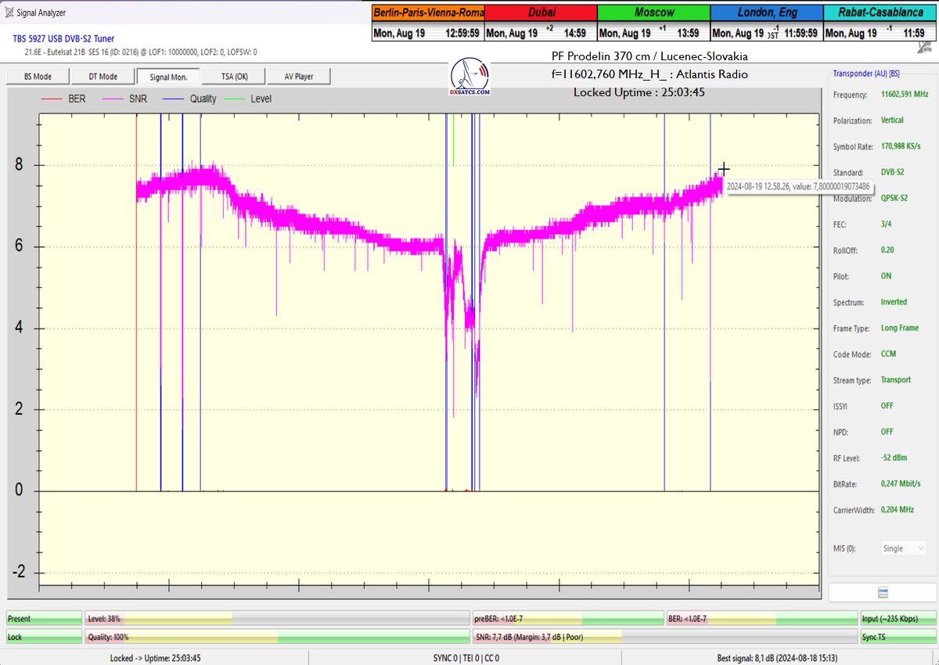Click the Sync TS indicator
The height and width of the screenshot is (665, 939).
click(897, 637)
